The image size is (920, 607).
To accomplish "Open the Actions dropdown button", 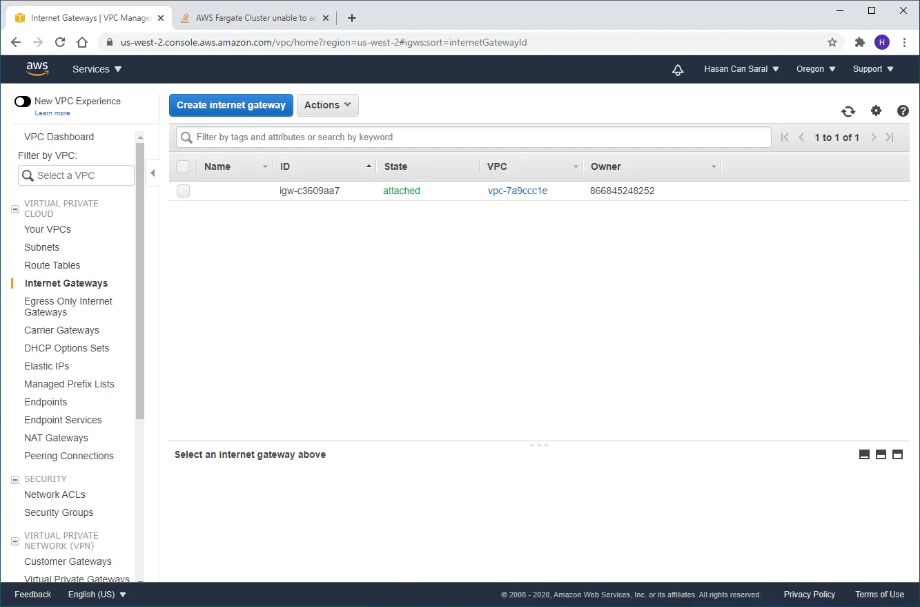I will pos(328,105).
